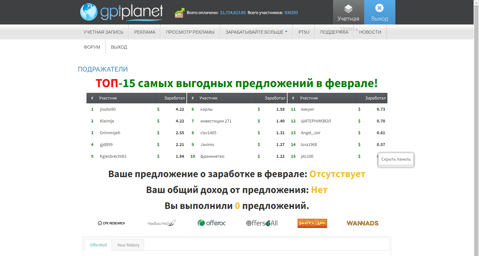Select PTSU in the navigation bar
479x256 pixels.
click(x=304, y=32)
